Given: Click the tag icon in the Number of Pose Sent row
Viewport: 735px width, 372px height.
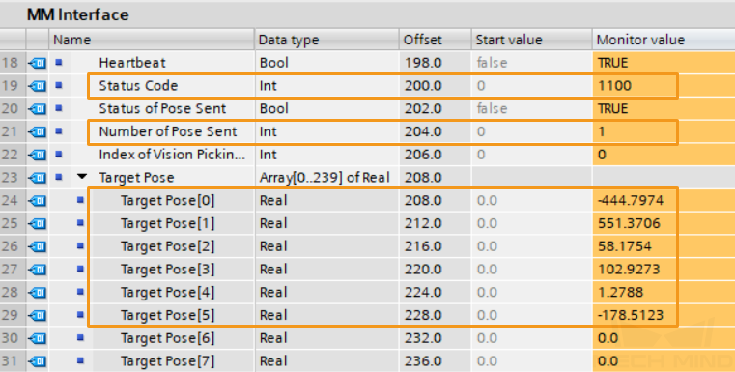Looking at the screenshot, I should click(37, 131).
